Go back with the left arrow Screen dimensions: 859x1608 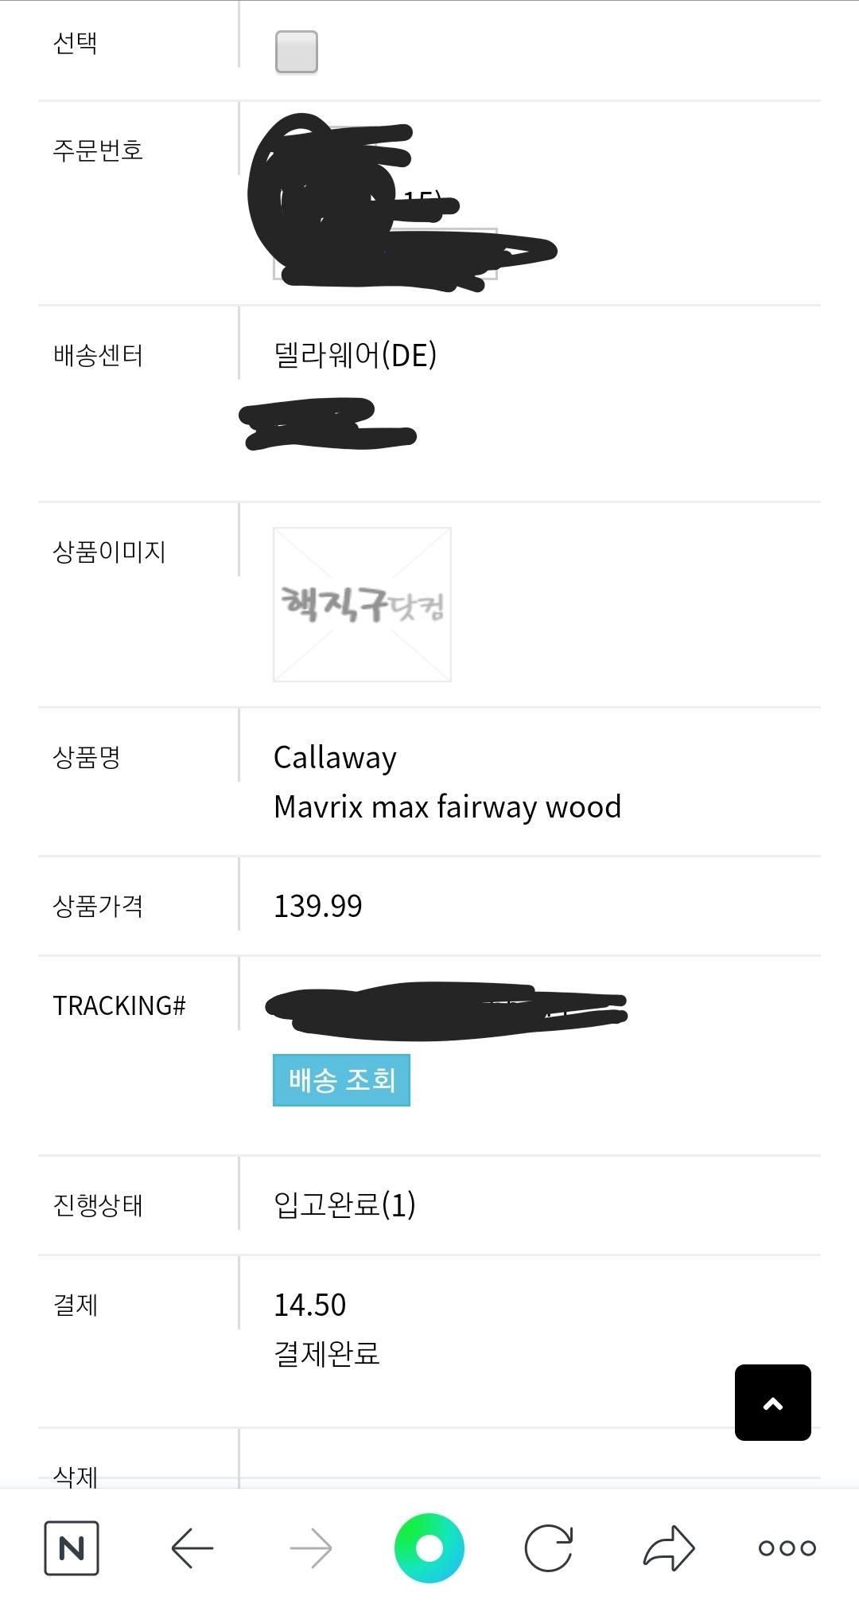[192, 1548]
